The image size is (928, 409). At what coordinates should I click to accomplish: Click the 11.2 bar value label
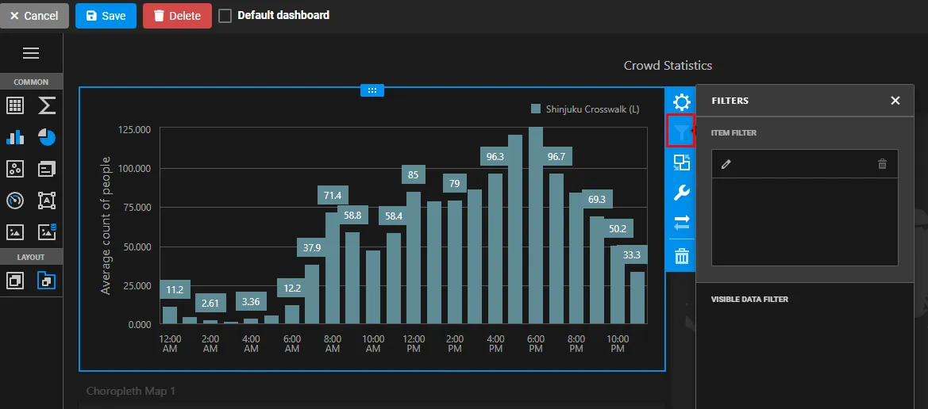pyautogui.click(x=175, y=289)
